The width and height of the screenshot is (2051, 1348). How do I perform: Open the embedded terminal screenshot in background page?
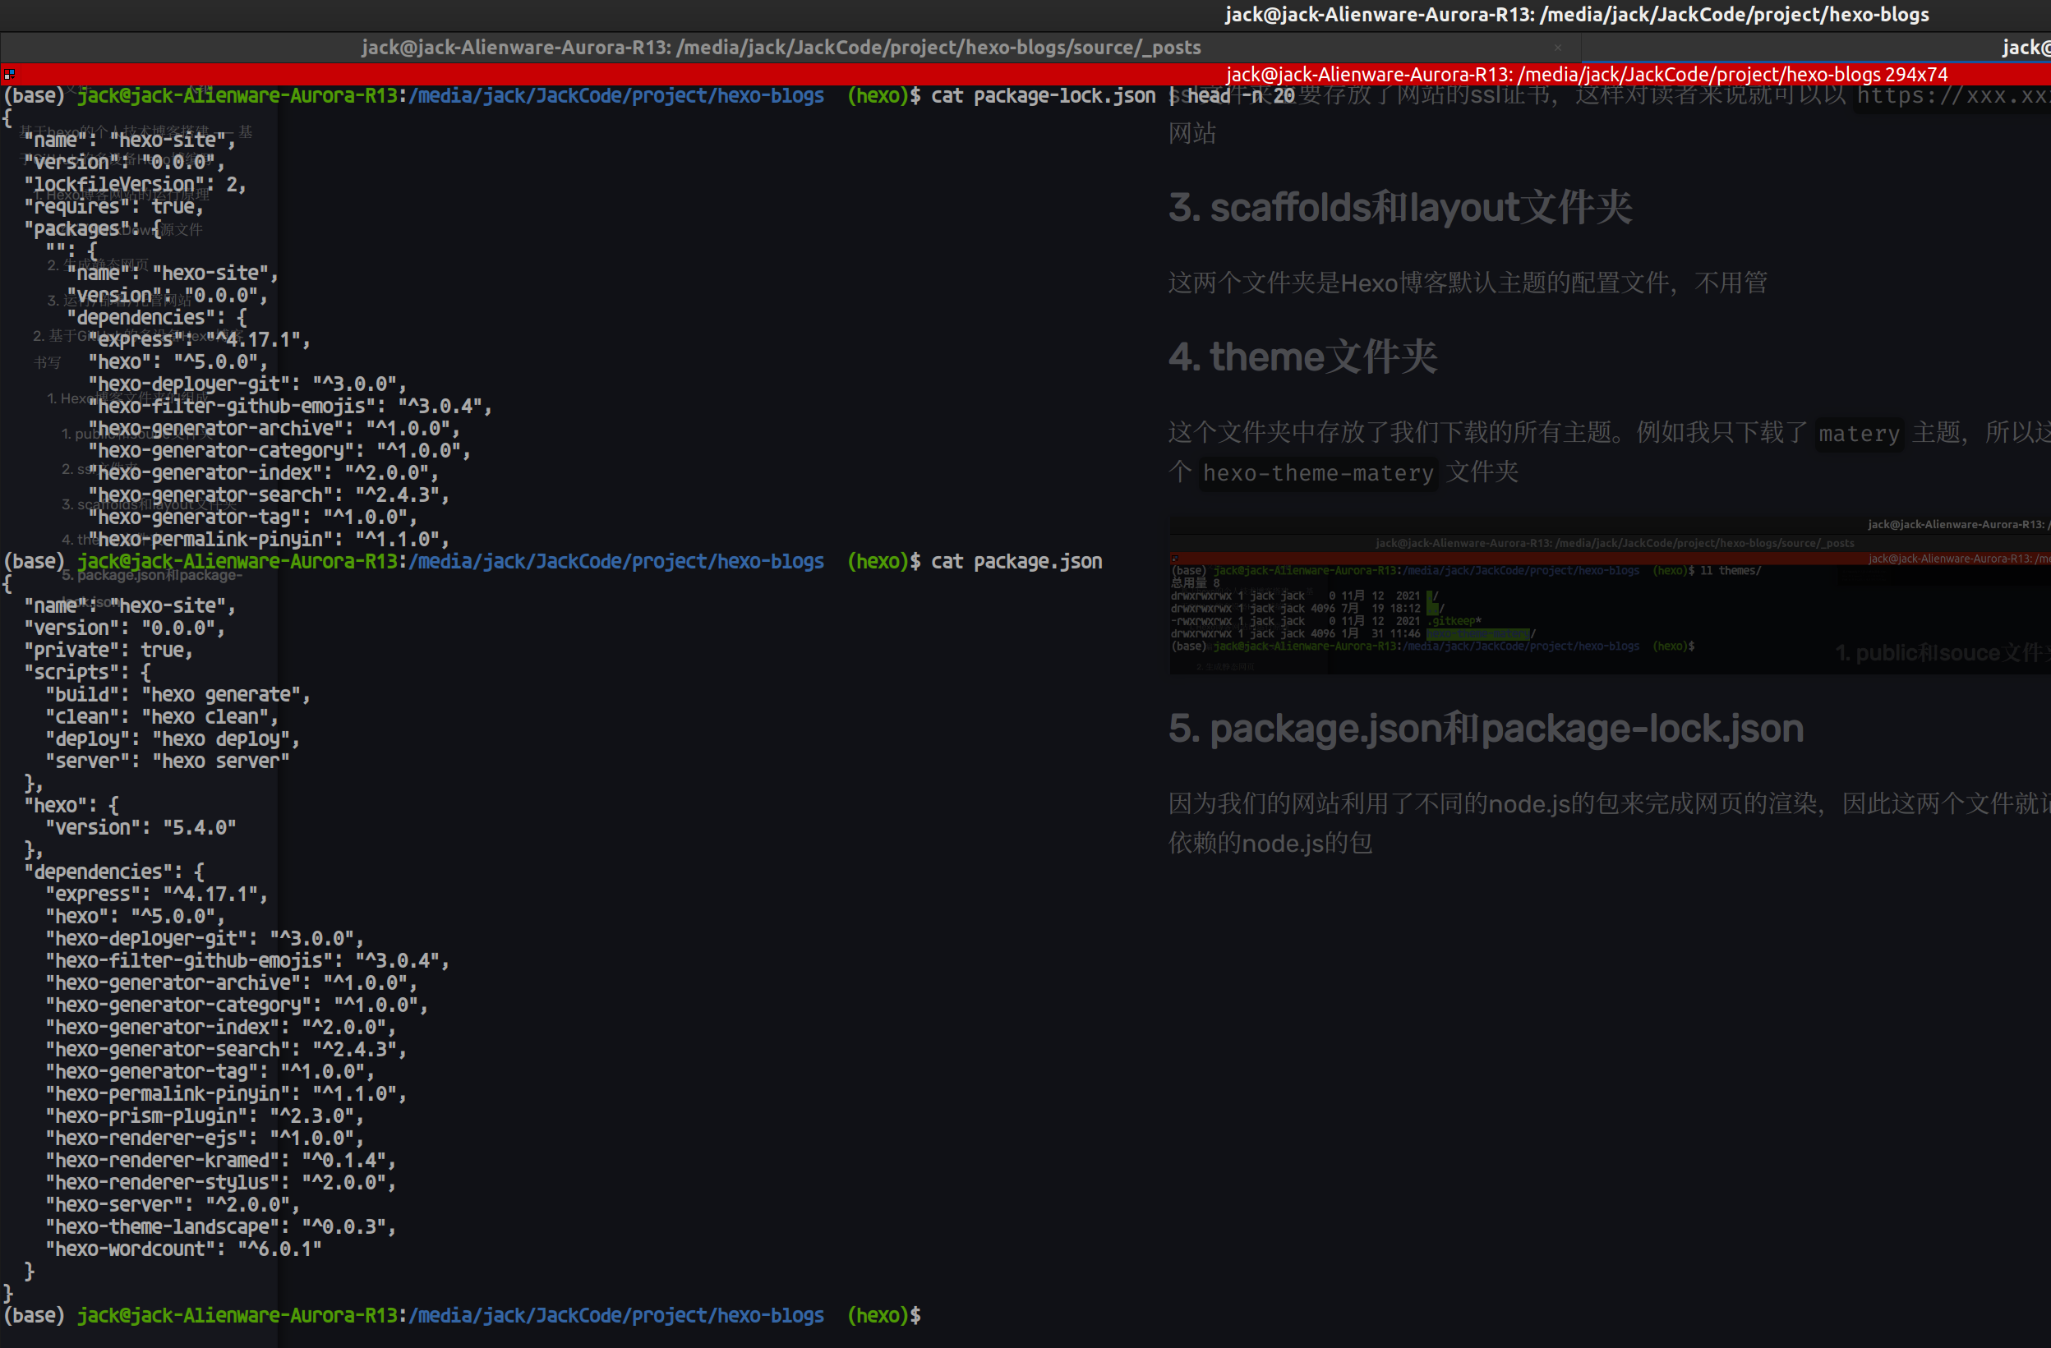point(1610,596)
